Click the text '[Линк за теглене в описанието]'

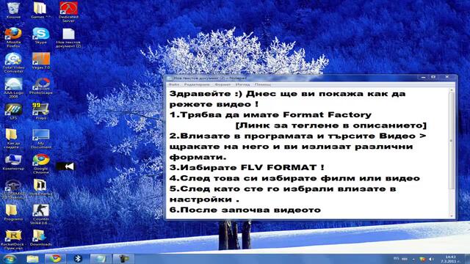coord(330,125)
